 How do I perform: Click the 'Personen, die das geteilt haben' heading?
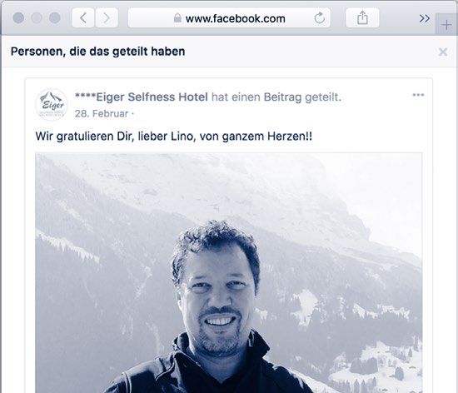(x=98, y=52)
